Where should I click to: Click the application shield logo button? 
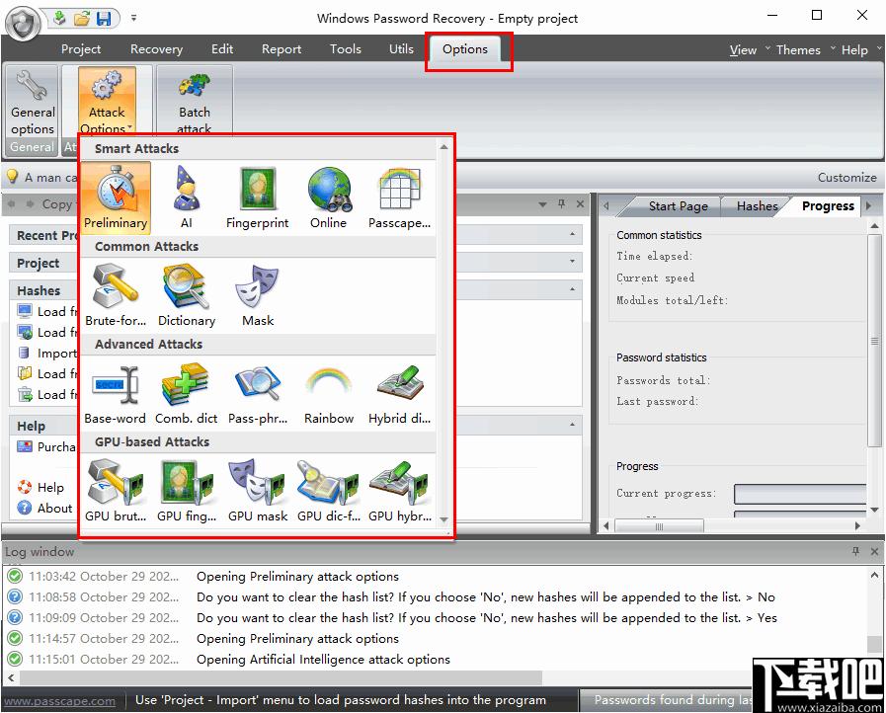click(23, 24)
